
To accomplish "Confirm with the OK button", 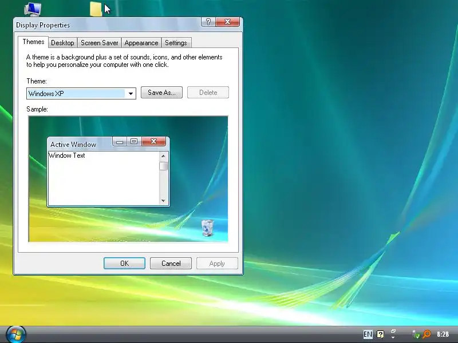I will [124, 264].
